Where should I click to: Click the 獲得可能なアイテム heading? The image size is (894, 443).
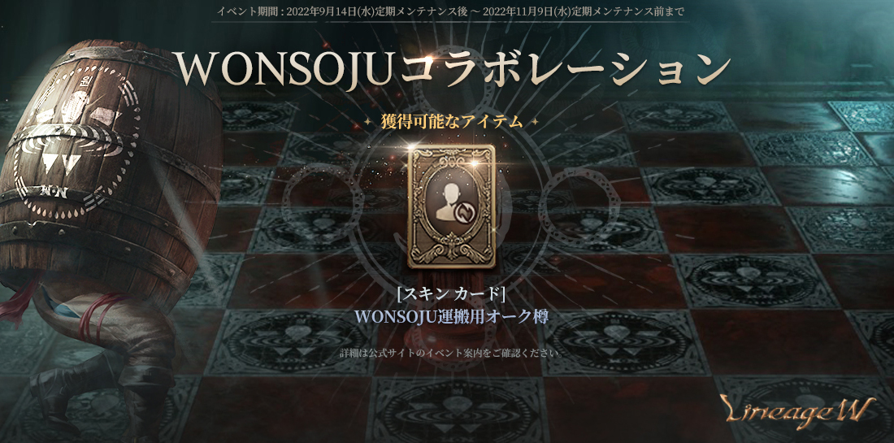451,121
